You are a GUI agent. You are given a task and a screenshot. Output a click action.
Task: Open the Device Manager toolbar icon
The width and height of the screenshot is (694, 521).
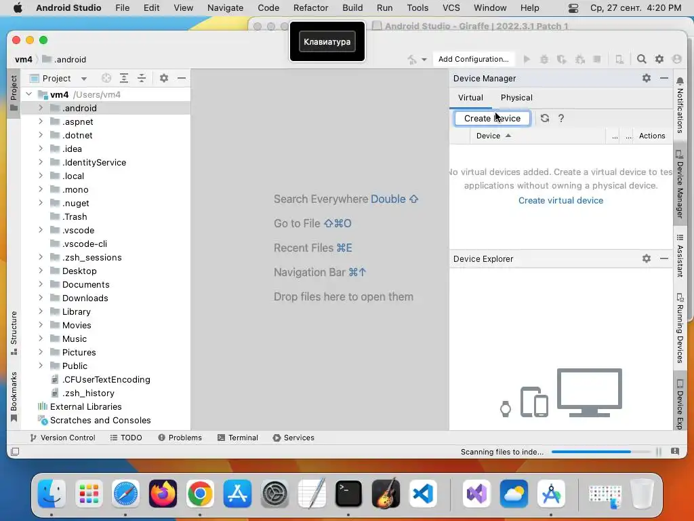[619, 60]
